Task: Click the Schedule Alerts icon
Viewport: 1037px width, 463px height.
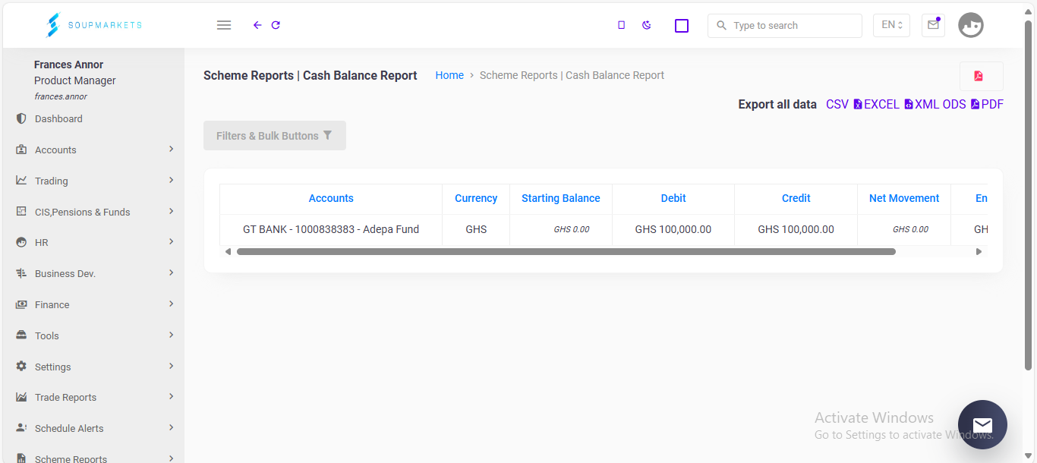Action: click(x=21, y=428)
